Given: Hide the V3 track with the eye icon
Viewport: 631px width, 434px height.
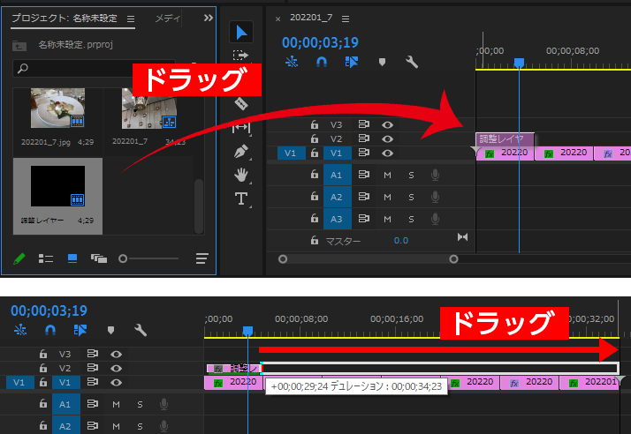Looking at the screenshot, I should 387,125.
